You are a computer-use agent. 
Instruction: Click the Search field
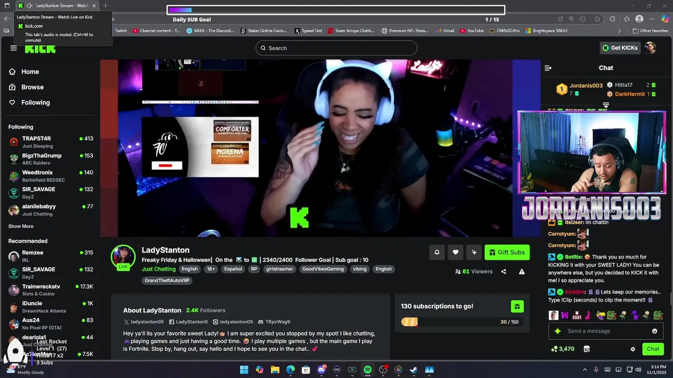(x=336, y=48)
